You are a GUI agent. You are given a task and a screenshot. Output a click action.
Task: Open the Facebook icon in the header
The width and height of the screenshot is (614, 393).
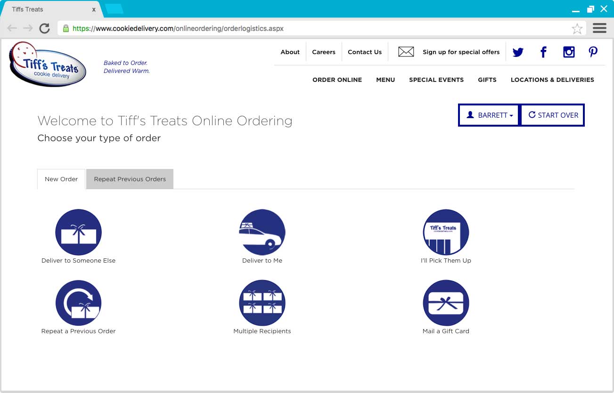(x=543, y=52)
